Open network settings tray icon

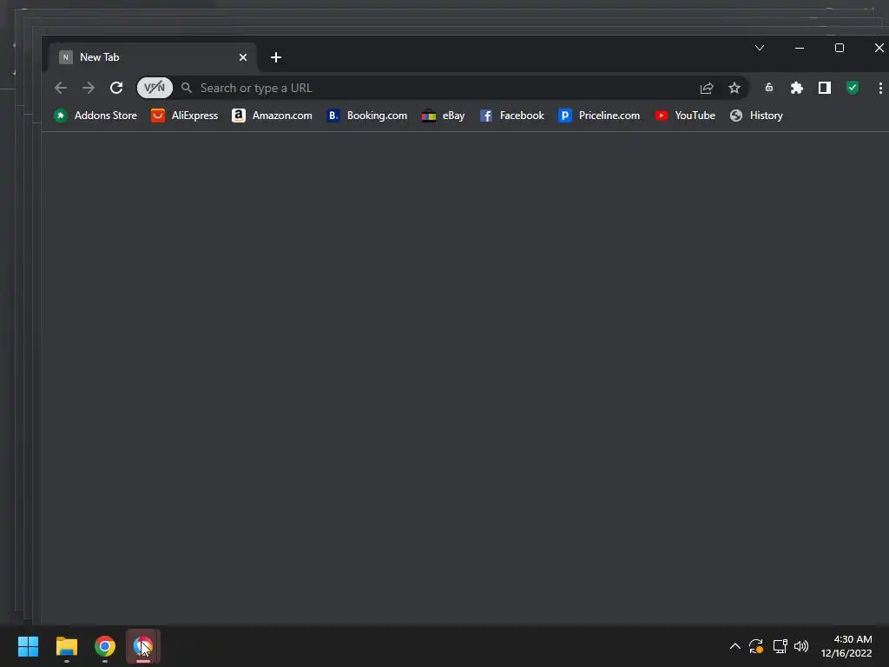[x=780, y=646]
